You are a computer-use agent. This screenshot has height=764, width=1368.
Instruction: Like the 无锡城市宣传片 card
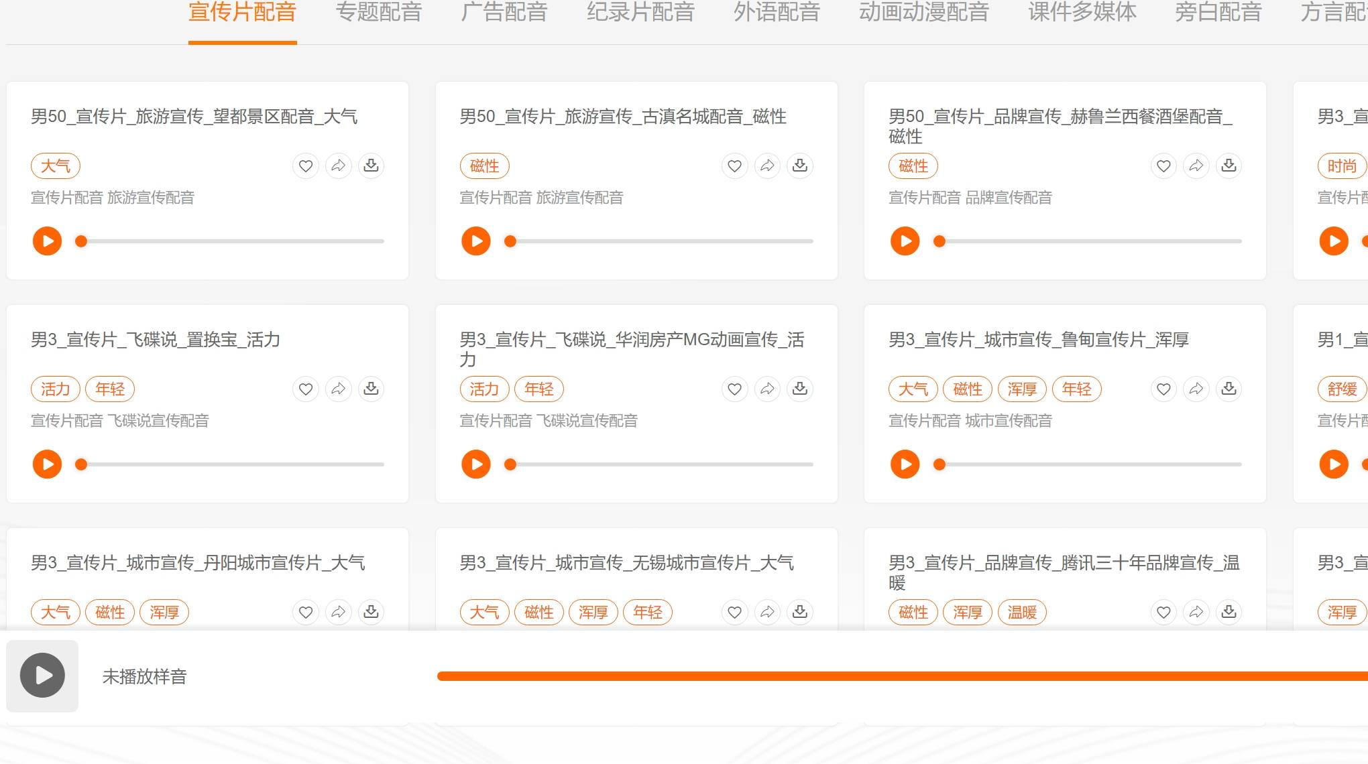point(735,612)
